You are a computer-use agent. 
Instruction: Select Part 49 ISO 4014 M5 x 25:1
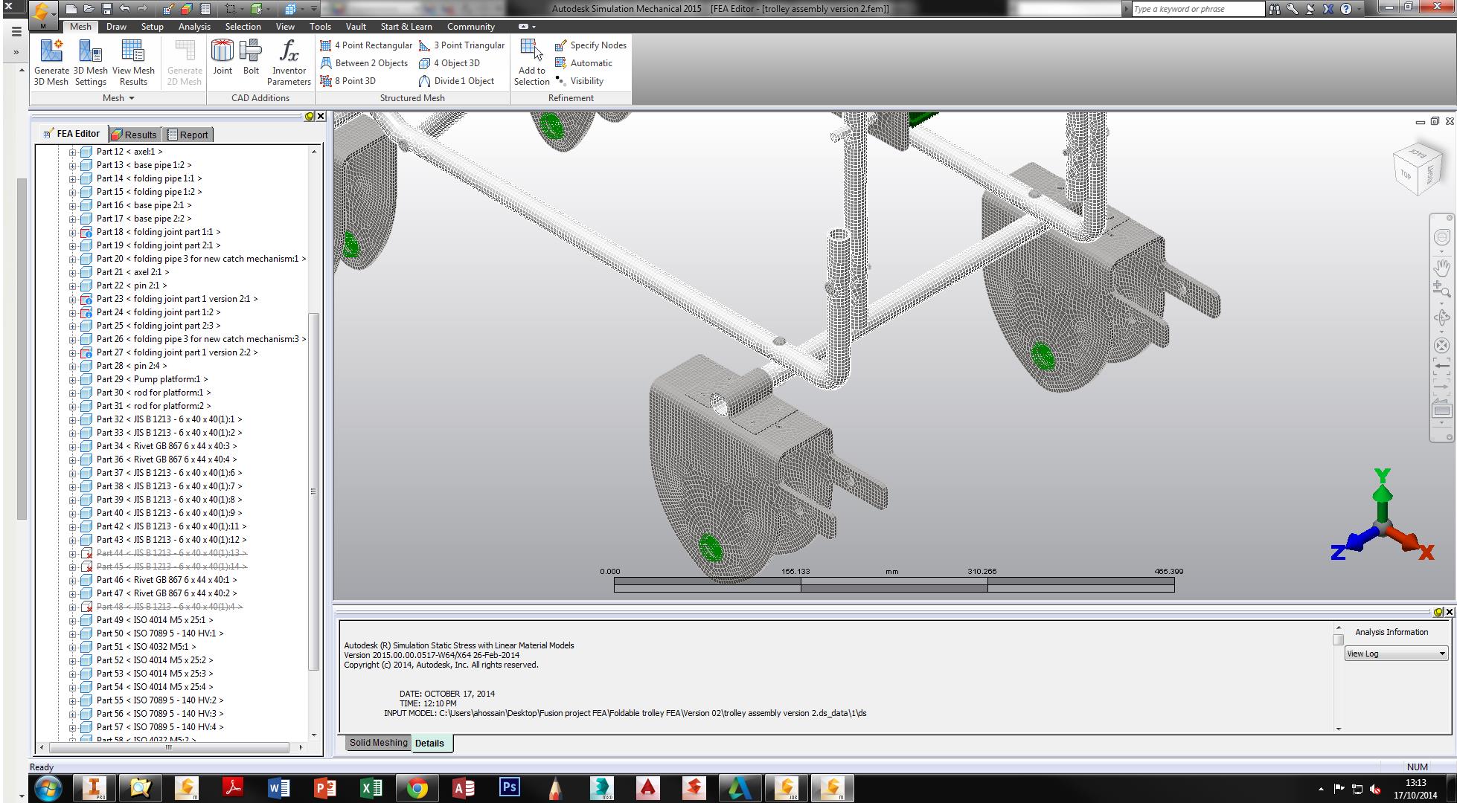click(155, 620)
